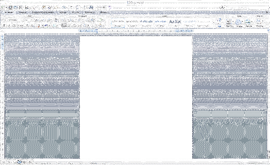Open the Document Elements tab
Viewport: 270px width, 165px height.
(x=43, y=13)
